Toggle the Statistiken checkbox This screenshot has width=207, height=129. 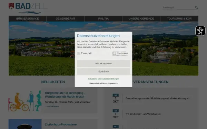click(114, 53)
